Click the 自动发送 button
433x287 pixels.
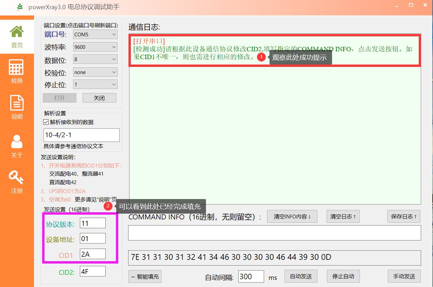301,276
